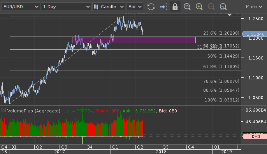Open the Bid price side dropdown
This screenshot has width=267, height=154.
click(135, 7)
